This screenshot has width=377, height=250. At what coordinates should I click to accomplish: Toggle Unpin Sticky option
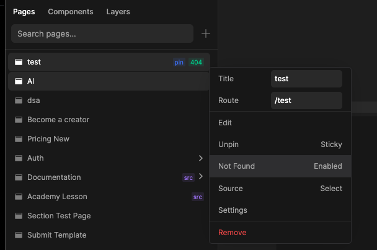pos(280,145)
